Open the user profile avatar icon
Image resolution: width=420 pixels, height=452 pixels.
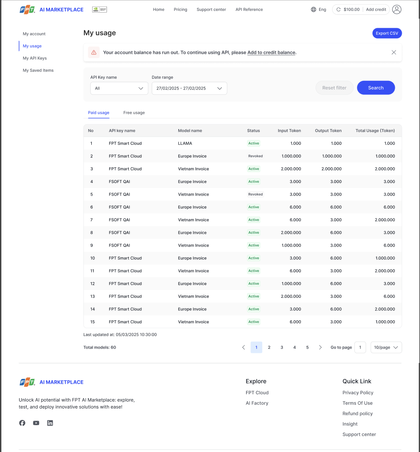[x=397, y=10]
